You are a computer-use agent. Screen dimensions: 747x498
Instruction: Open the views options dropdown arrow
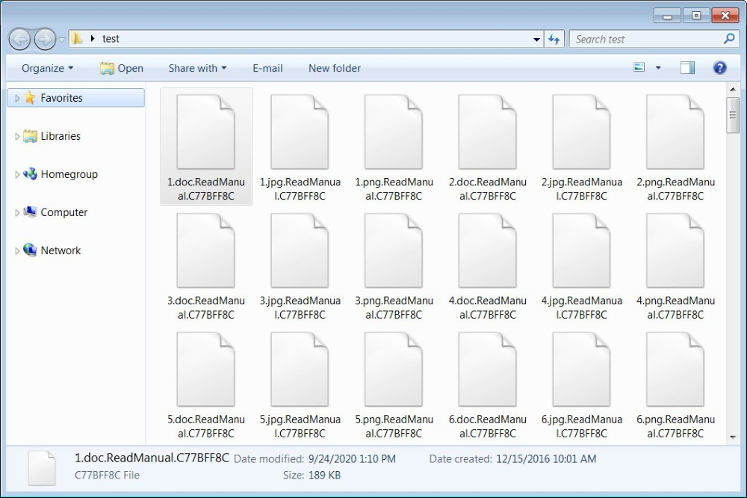tap(658, 68)
